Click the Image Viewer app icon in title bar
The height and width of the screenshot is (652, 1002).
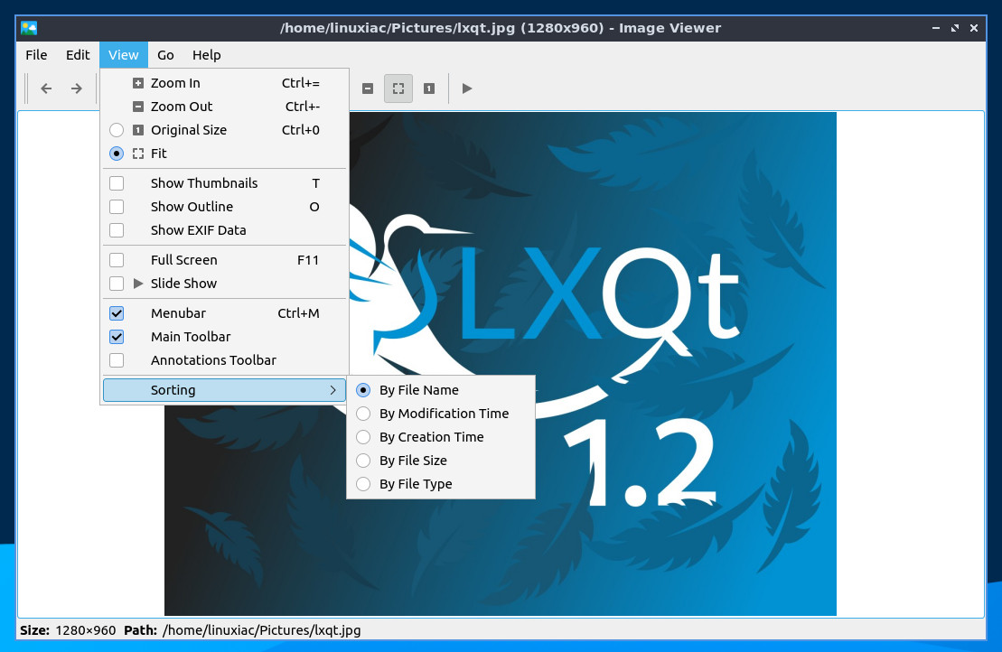[29, 28]
